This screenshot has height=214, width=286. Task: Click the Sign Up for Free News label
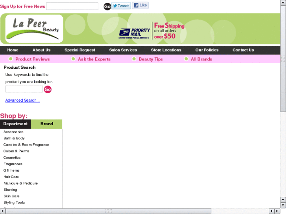[x=22, y=6]
